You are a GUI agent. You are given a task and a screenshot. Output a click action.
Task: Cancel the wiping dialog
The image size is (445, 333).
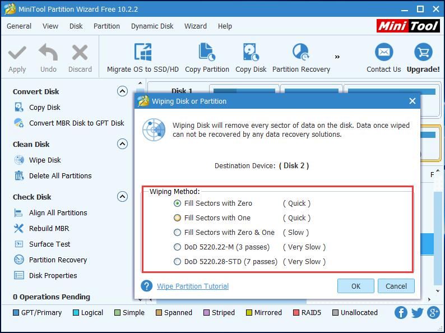point(396,286)
